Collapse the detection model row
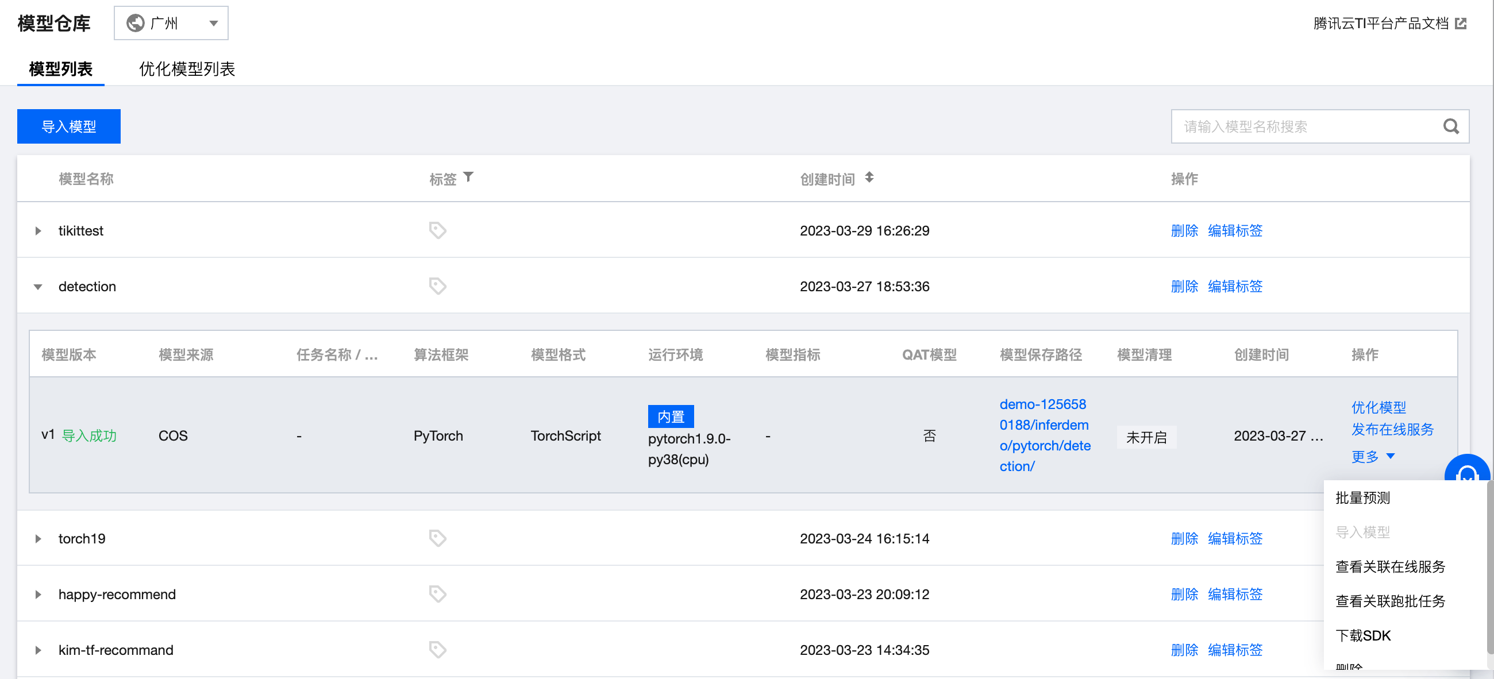Image resolution: width=1494 pixels, height=679 pixels. 38,287
